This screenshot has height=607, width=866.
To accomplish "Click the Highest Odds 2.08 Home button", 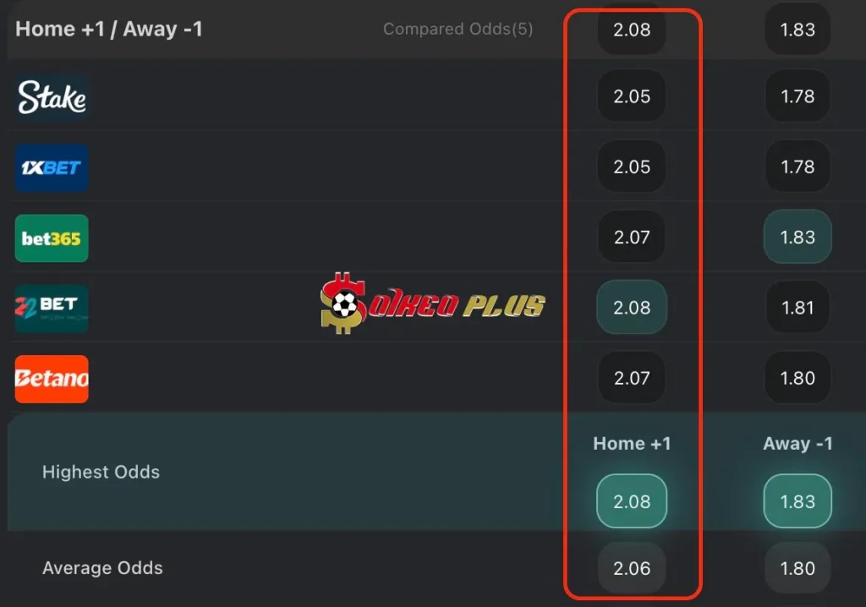I will point(632,501).
